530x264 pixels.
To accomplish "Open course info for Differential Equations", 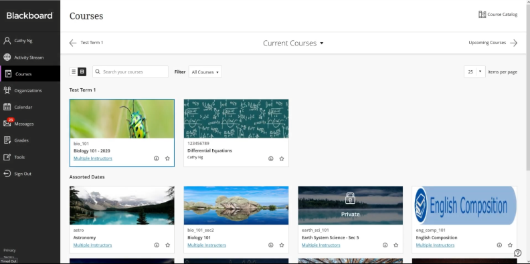I will (271, 158).
